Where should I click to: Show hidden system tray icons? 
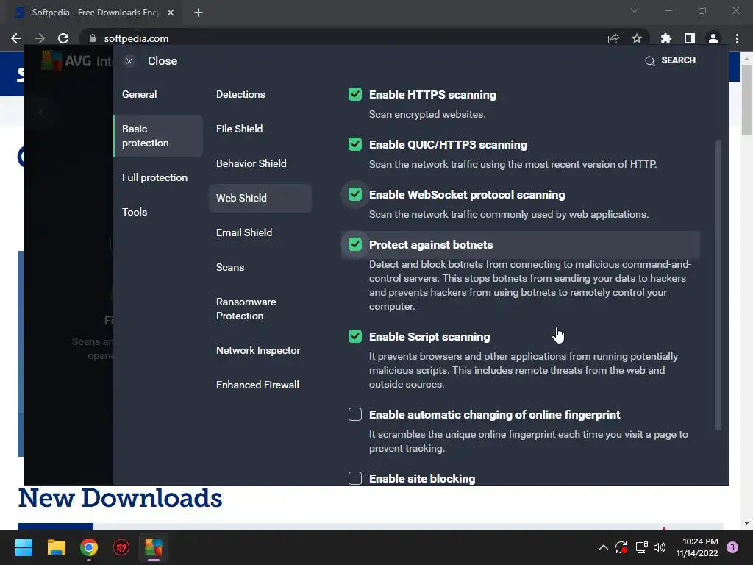(x=604, y=547)
